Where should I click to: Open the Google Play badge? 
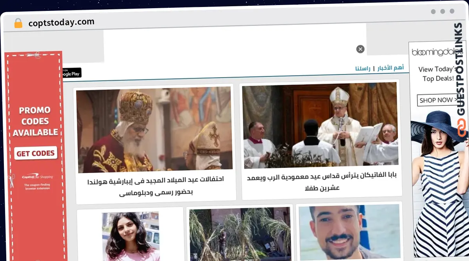pos(72,72)
